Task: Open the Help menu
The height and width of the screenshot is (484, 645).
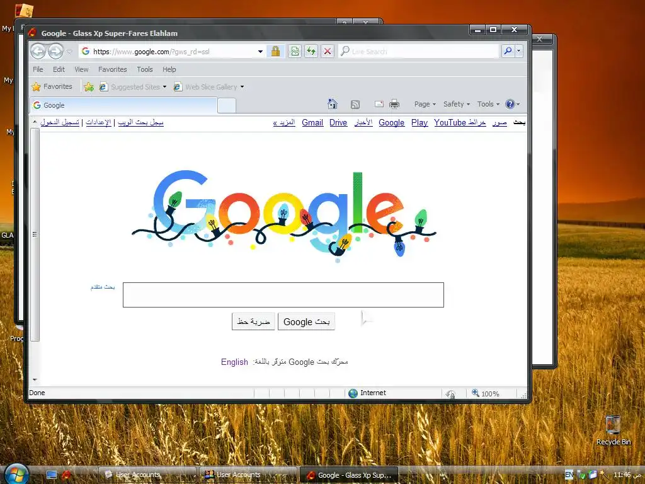Action: tap(169, 69)
